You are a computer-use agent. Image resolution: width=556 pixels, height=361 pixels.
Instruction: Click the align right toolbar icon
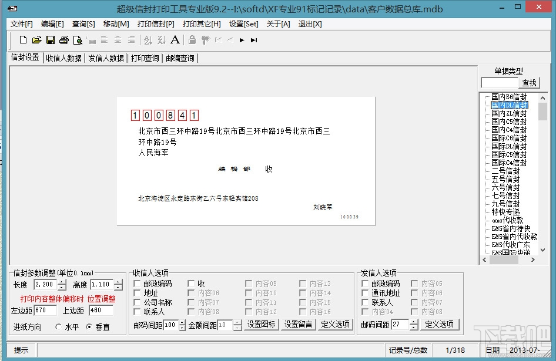coord(131,40)
